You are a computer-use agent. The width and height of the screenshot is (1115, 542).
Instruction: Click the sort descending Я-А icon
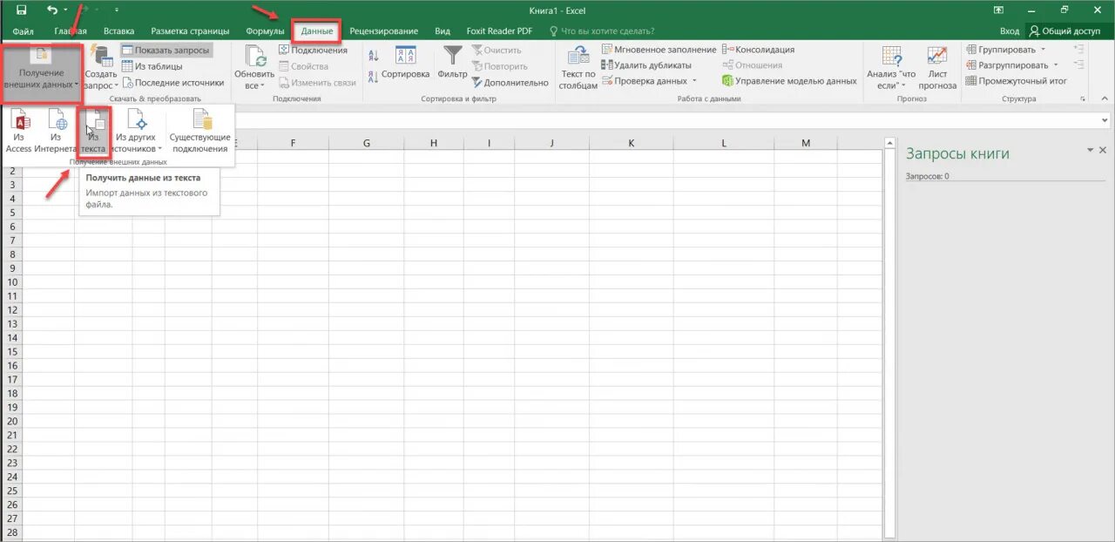[x=374, y=78]
